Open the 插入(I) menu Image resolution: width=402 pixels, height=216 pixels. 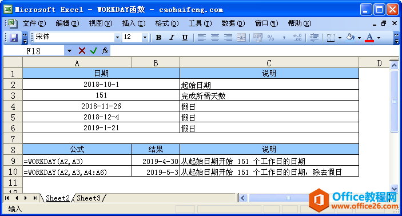tap(134, 23)
